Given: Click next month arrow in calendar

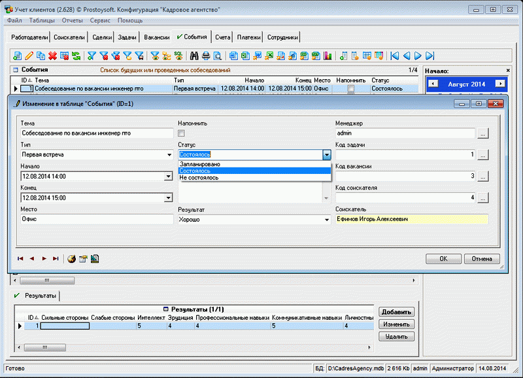Looking at the screenshot, I should point(499,84).
